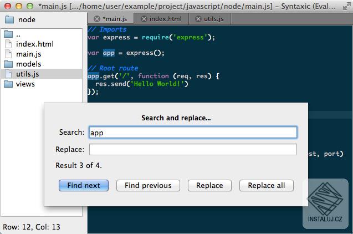Click the index.html file icon in sidebar

(8, 44)
